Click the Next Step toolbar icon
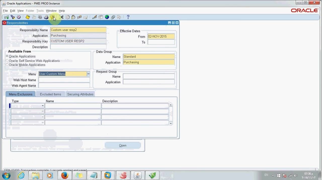The height and width of the screenshot is (180, 322). pos(34,17)
